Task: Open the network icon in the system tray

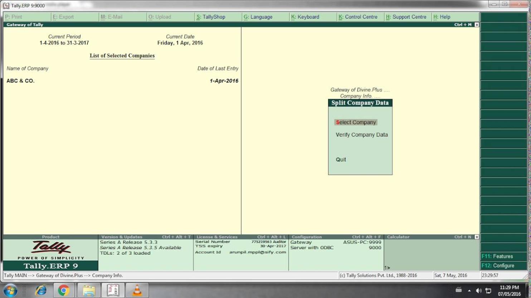Action: [488, 290]
